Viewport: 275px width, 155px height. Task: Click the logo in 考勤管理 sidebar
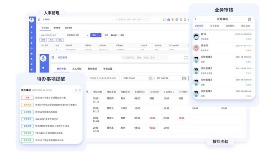tap(43, 58)
